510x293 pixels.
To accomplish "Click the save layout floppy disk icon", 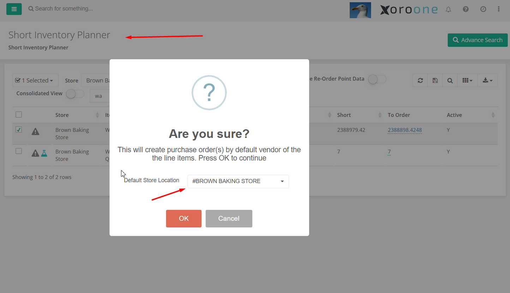I will (435, 80).
